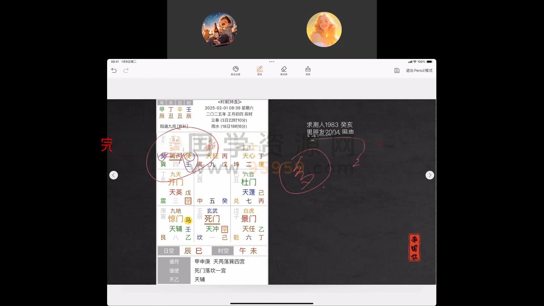Screen dimensions: 544x306
Task: Go to next slide arrow
Action: click(x=430, y=175)
